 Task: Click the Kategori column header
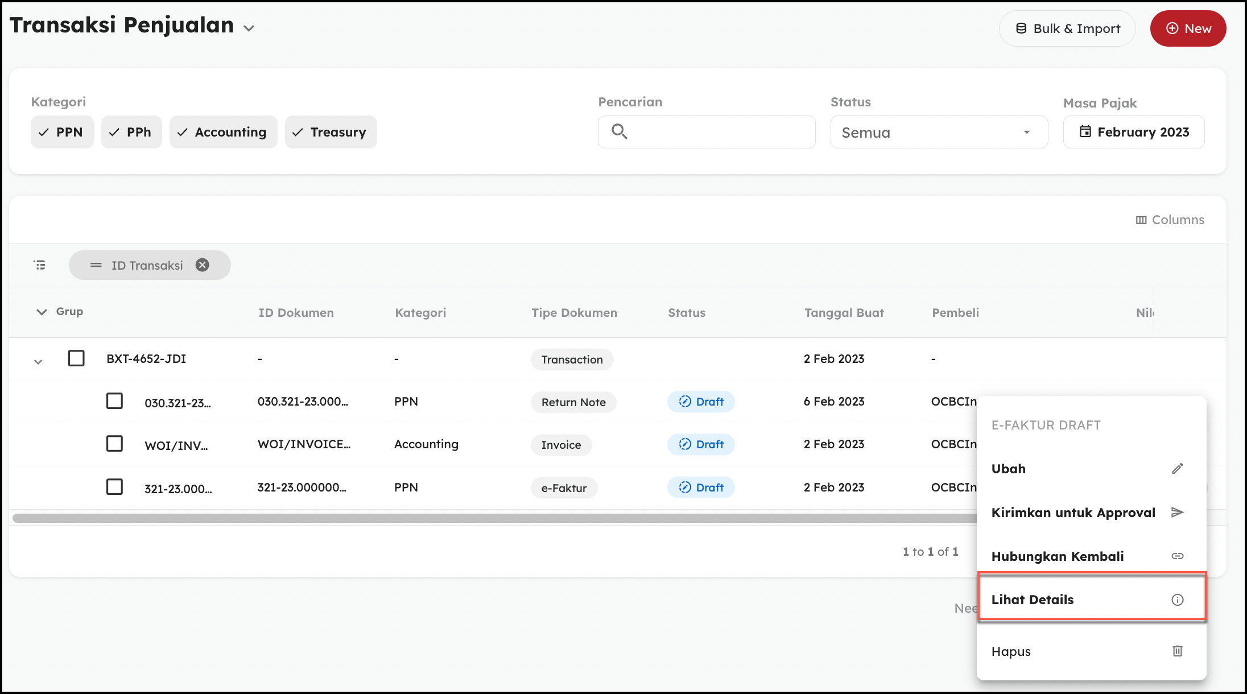point(420,312)
